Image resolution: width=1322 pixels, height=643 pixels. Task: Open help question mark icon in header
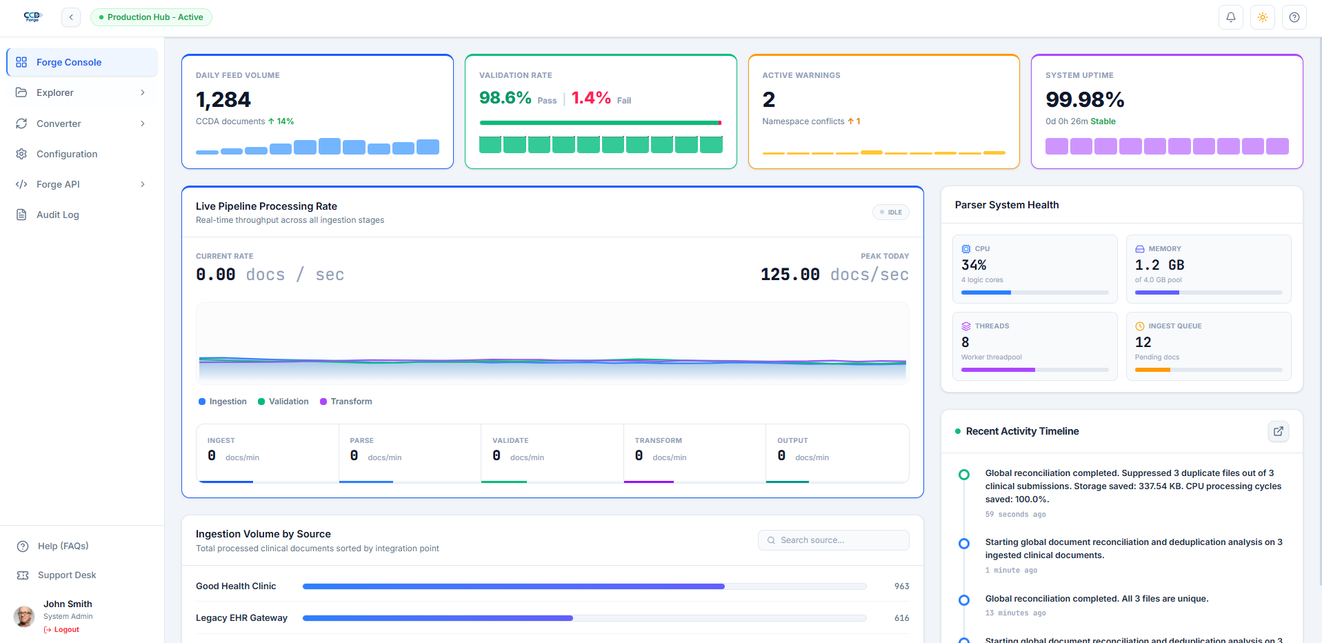click(1294, 17)
